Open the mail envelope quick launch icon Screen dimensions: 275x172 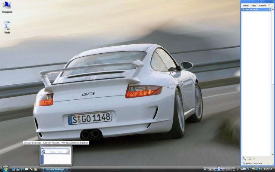click(27, 169)
